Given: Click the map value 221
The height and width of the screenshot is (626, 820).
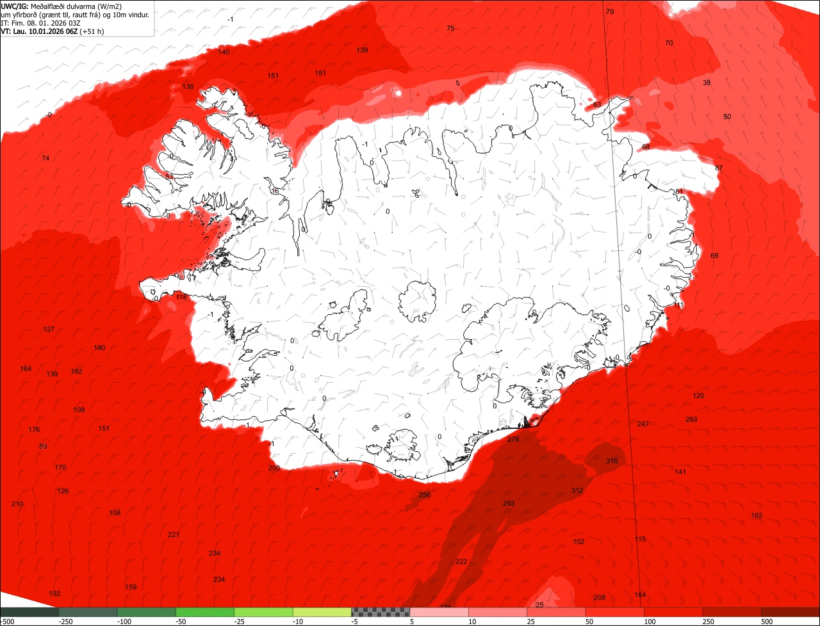Looking at the screenshot, I should pyautogui.click(x=174, y=535).
